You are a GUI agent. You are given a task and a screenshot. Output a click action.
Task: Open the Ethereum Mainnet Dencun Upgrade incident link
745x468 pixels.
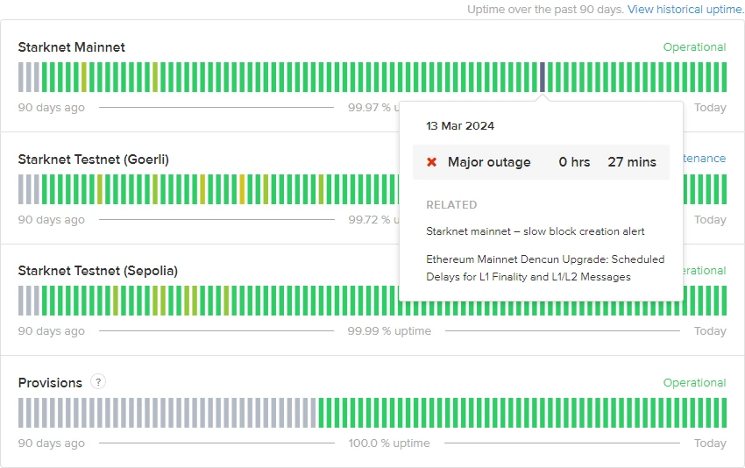(545, 268)
